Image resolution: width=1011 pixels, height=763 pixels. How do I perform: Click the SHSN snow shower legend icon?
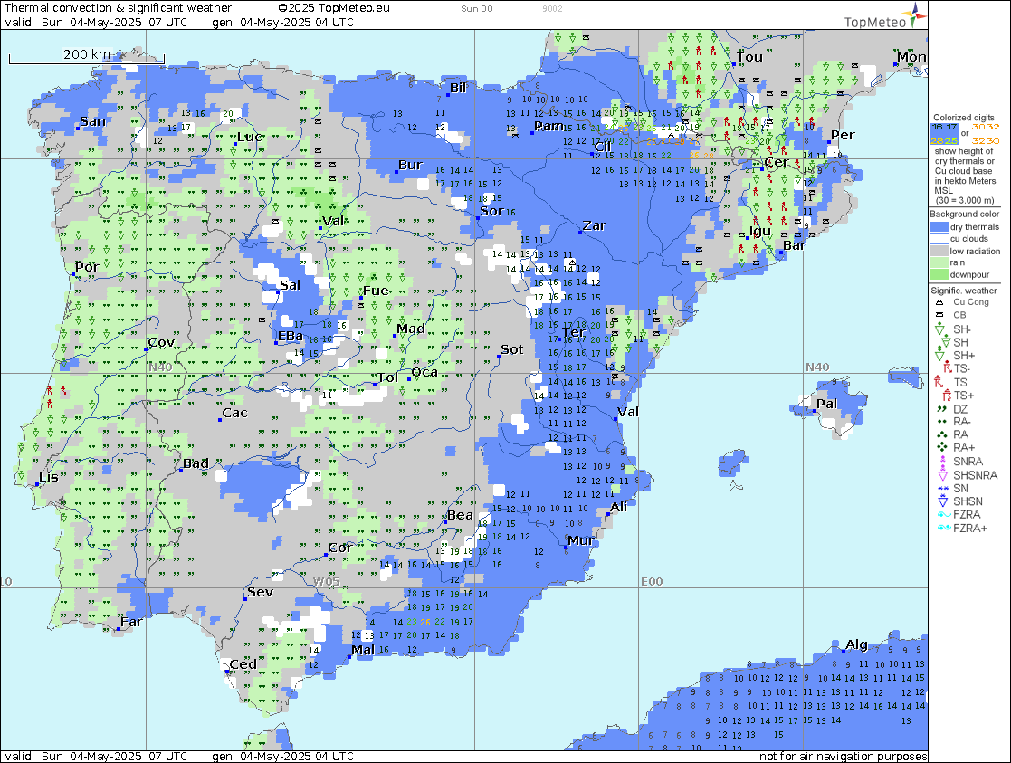pyautogui.click(x=942, y=501)
